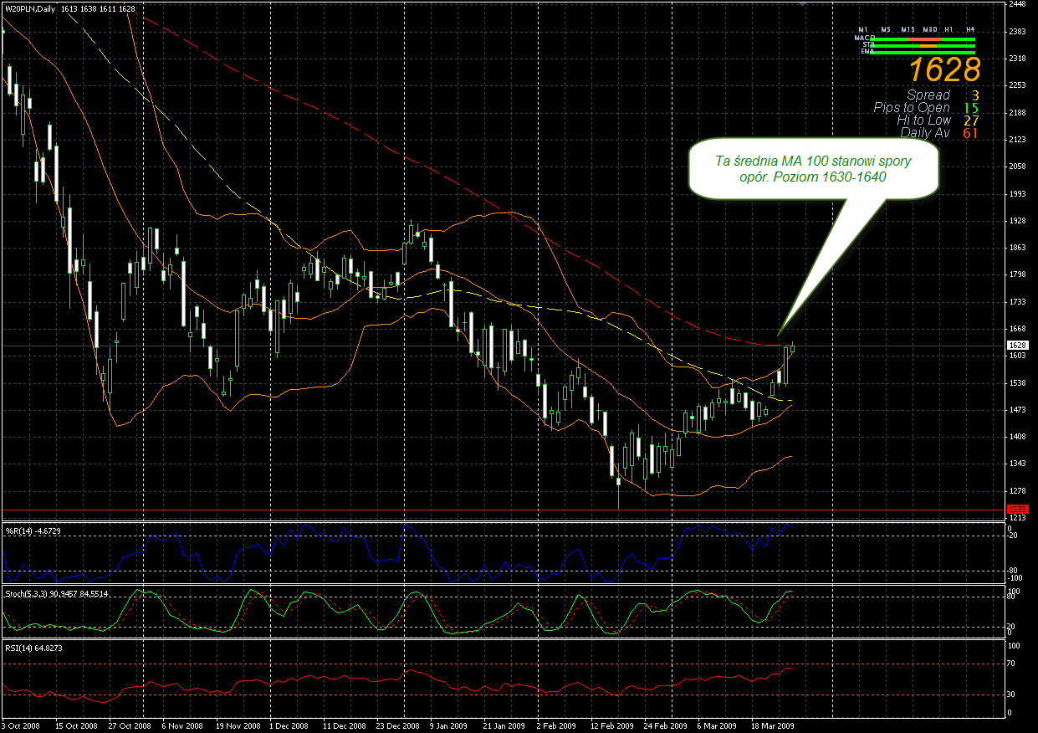Click the EMA row label
The width and height of the screenshot is (1038, 733).
coord(867,51)
